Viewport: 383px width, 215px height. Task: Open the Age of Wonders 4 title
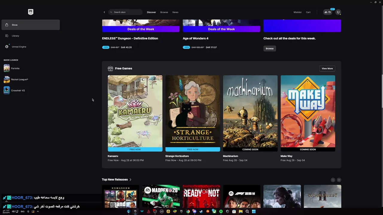[195, 38]
